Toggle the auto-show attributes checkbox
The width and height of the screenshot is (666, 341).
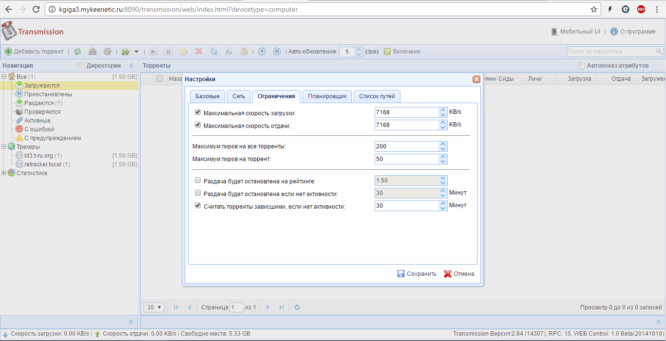coord(581,66)
